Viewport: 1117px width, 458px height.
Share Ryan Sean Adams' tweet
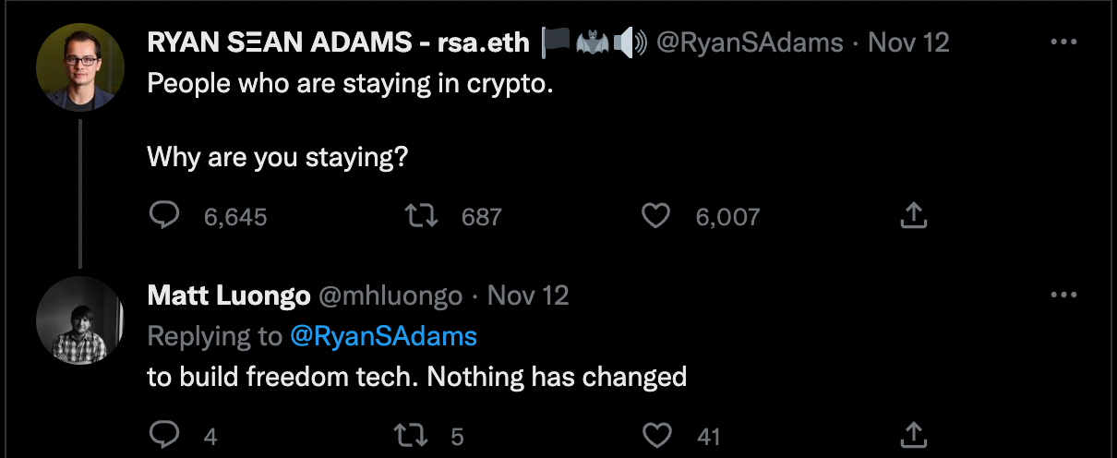coord(912,216)
